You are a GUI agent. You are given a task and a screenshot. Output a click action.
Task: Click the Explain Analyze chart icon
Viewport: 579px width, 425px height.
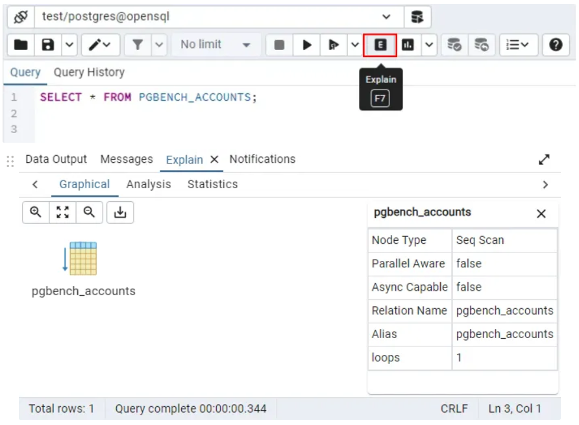[408, 45]
